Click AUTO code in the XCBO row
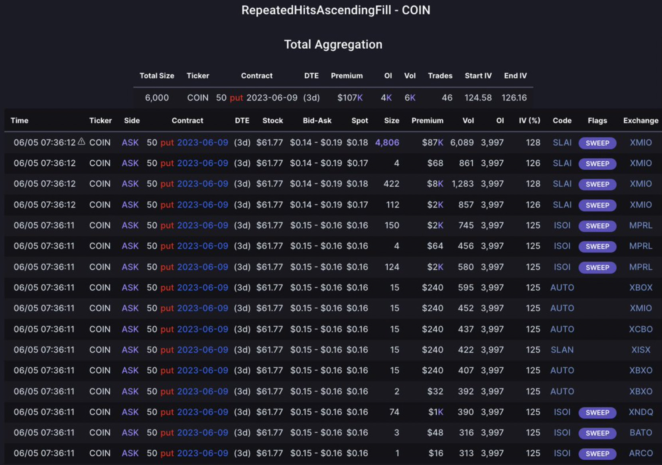The width and height of the screenshot is (662, 465). pos(562,329)
